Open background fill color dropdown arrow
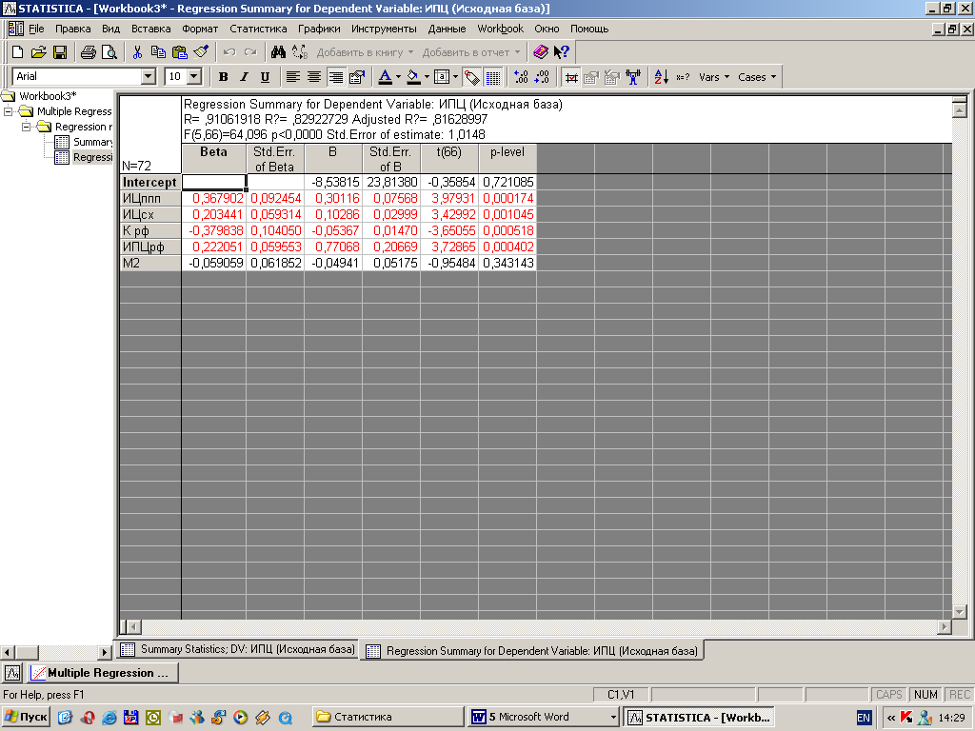The height and width of the screenshot is (731, 975). (427, 77)
